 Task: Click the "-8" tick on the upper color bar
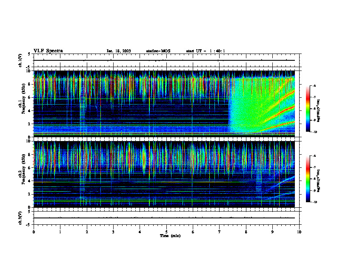pos(314,109)
